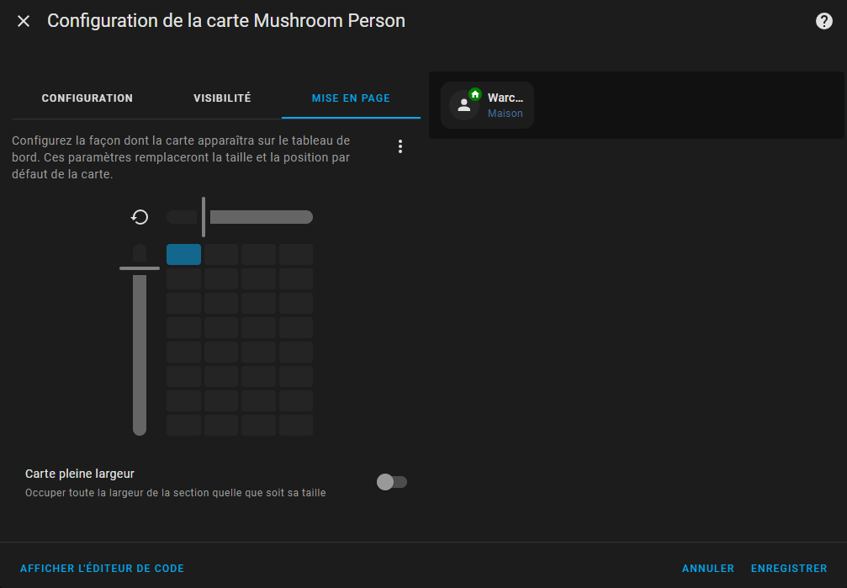Click the Annuler button

[707, 569]
